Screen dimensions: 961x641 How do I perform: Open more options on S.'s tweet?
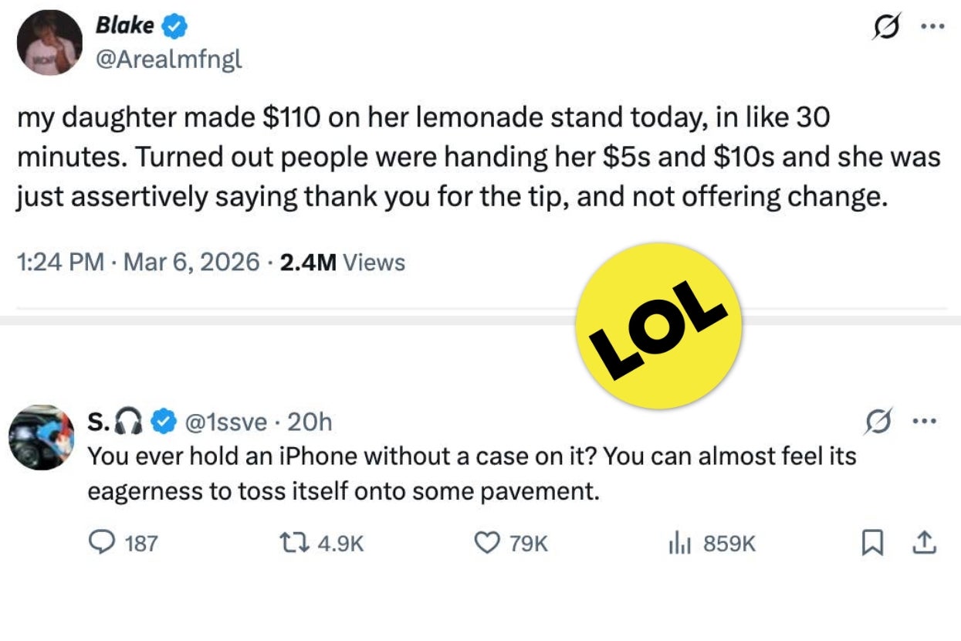pos(925,422)
